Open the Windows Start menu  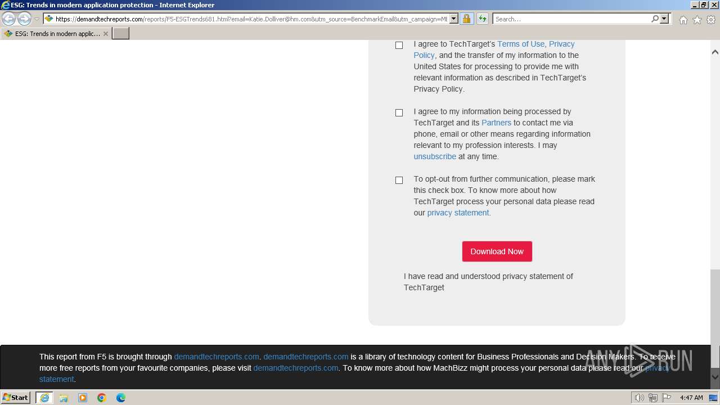pos(16,397)
